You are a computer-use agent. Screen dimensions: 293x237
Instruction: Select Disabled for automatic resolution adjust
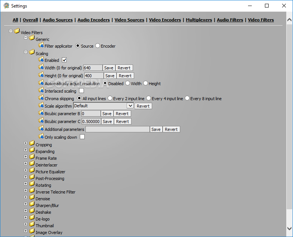(105, 83)
